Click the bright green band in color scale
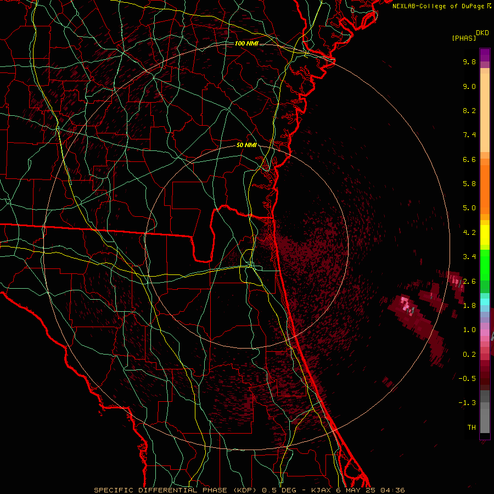This screenshot has width=494, height=494. (485, 265)
